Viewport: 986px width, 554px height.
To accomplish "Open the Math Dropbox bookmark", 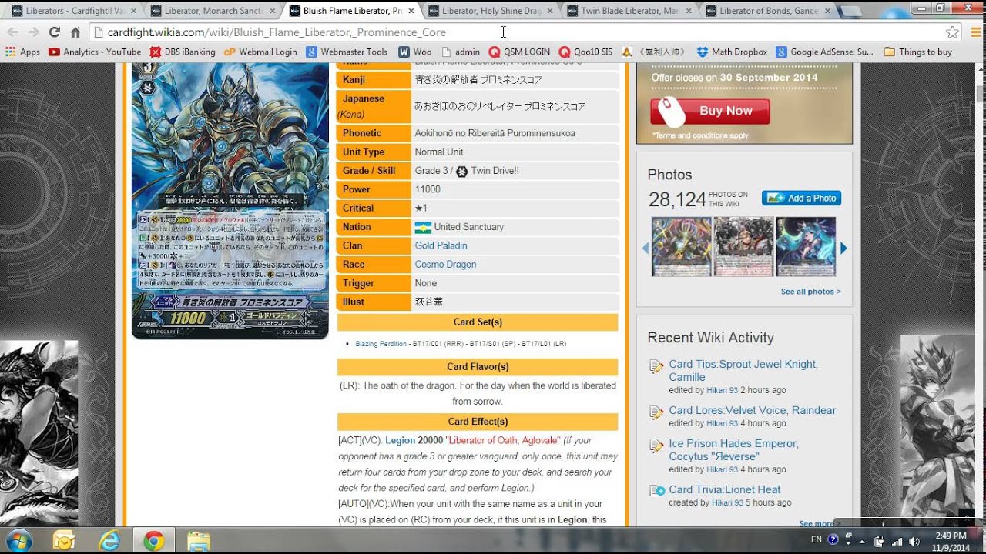I will tap(732, 52).
